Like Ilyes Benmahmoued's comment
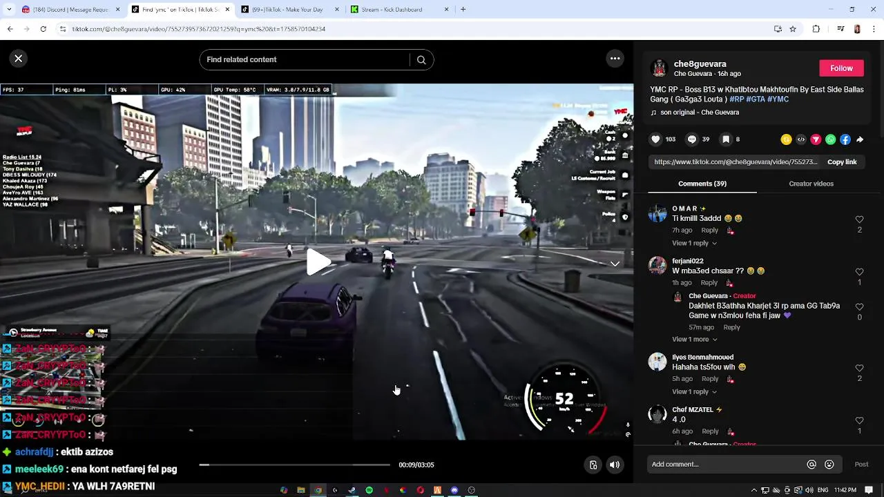The image size is (884, 497). tap(859, 368)
